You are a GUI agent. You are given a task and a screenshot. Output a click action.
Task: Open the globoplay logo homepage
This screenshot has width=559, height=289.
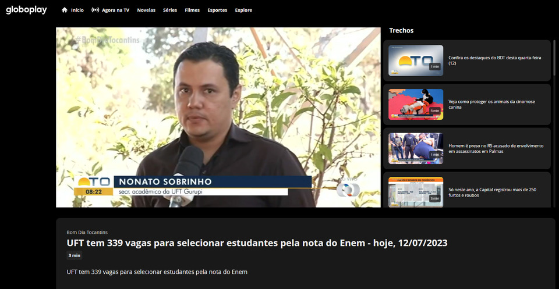coord(26,10)
